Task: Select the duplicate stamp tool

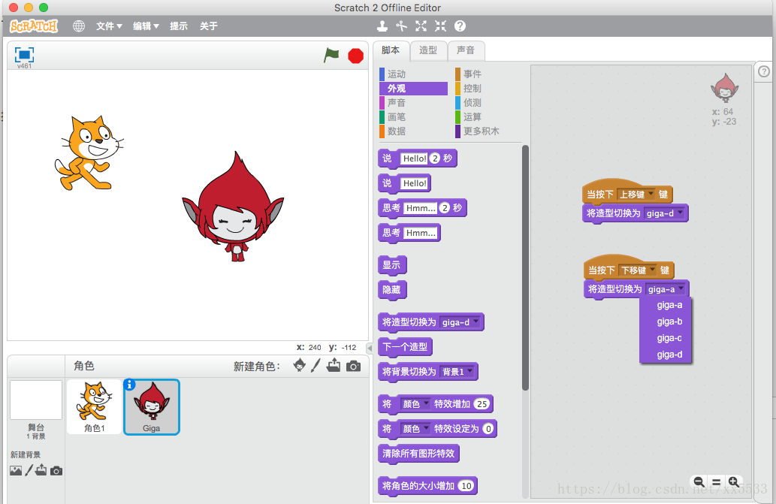Action: pyautogui.click(x=382, y=26)
